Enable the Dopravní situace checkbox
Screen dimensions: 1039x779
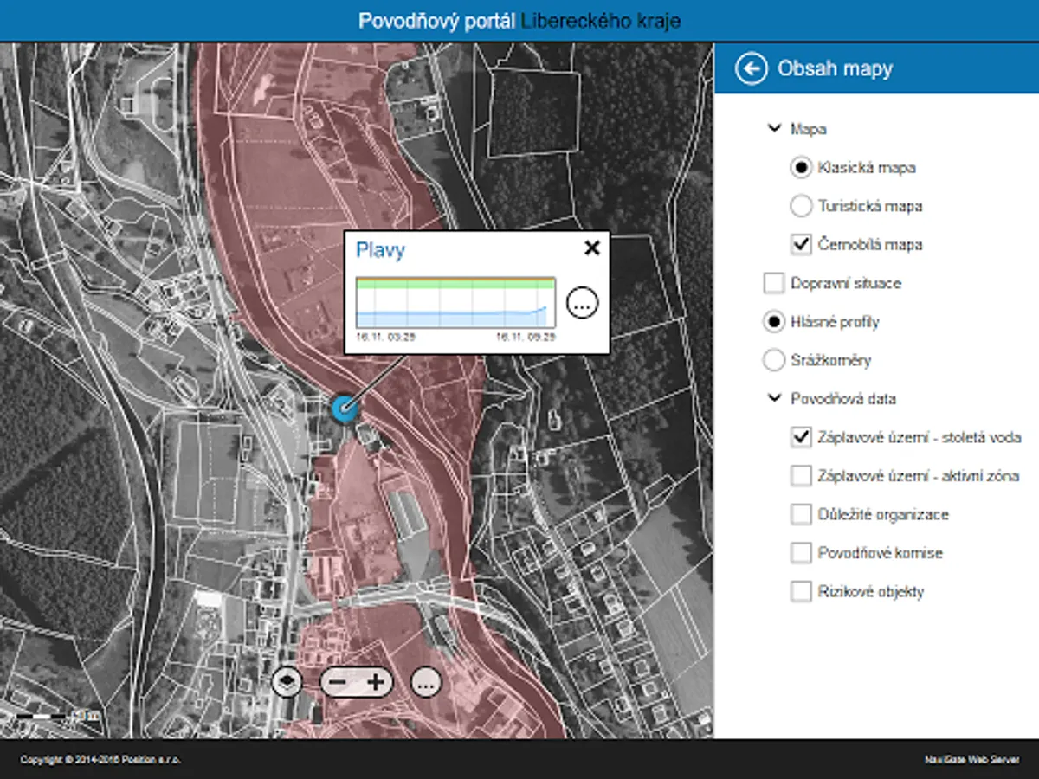(773, 283)
